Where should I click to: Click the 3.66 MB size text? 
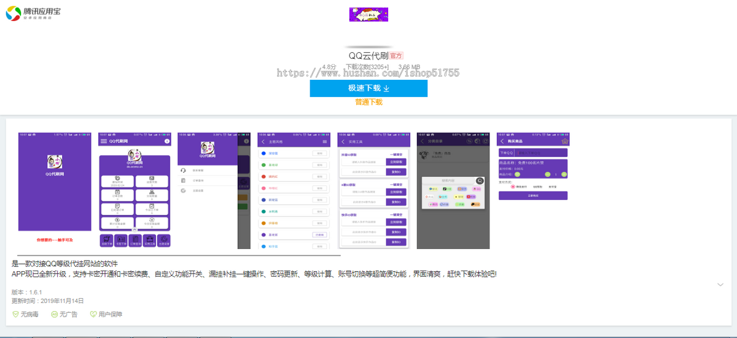pyautogui.click(x=409, y=67)
